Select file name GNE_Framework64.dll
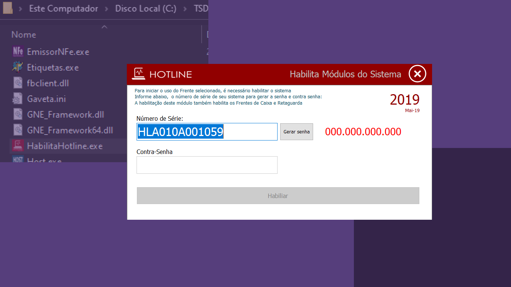Viewport: 511px width, 287px height. point(70,130)
